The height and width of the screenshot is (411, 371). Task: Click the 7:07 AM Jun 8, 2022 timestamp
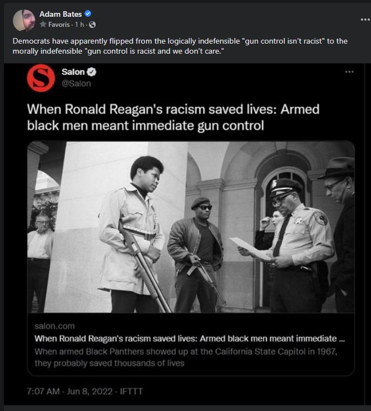click(70, 391)
